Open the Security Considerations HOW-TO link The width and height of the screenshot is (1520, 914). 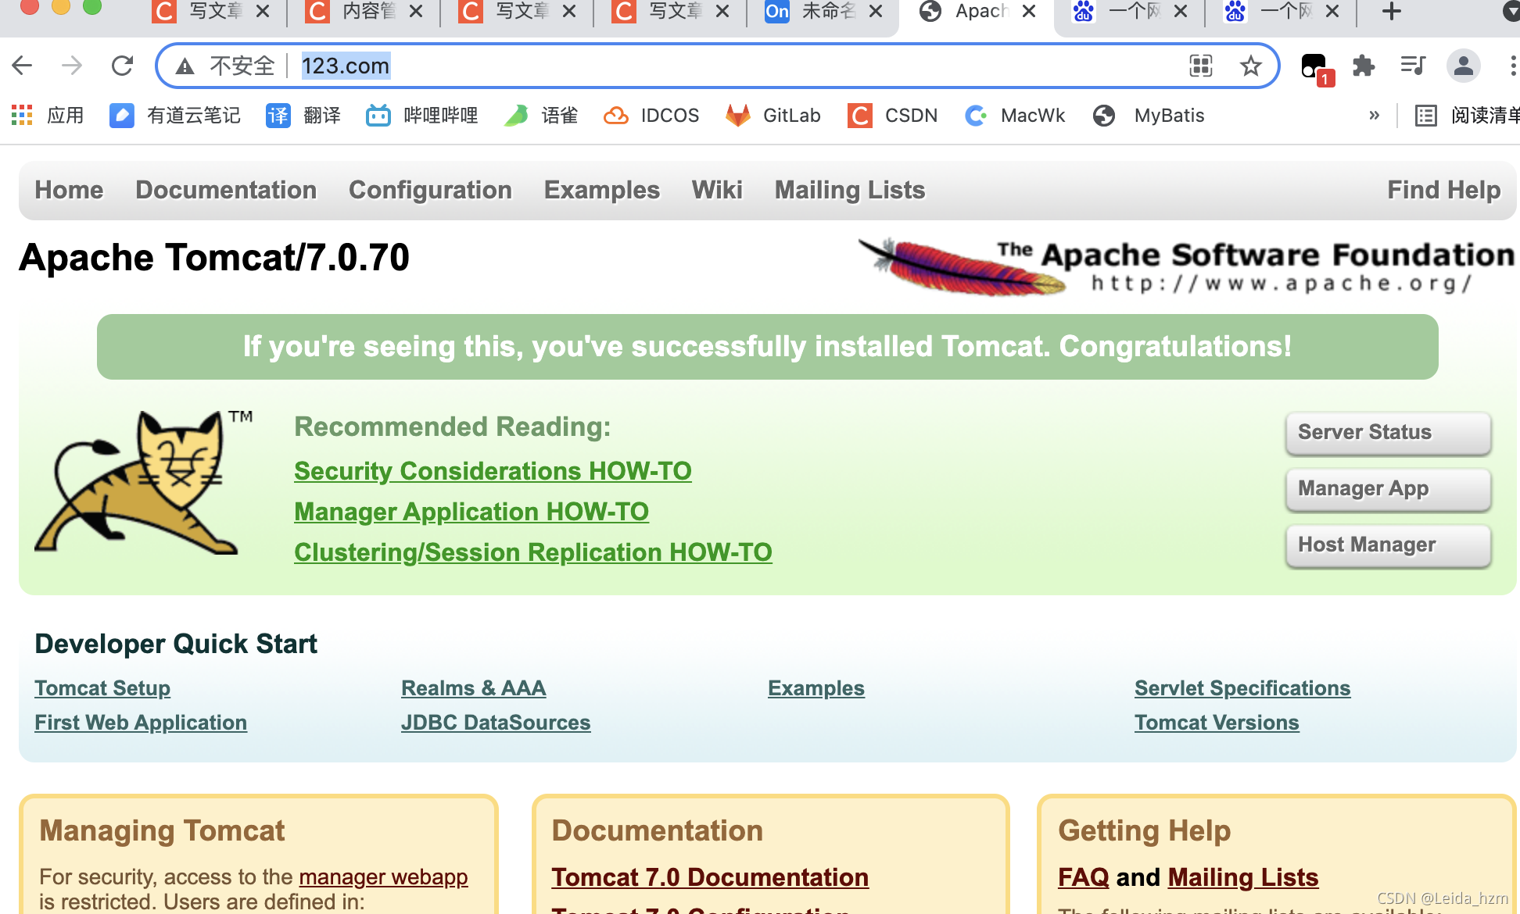493,471
